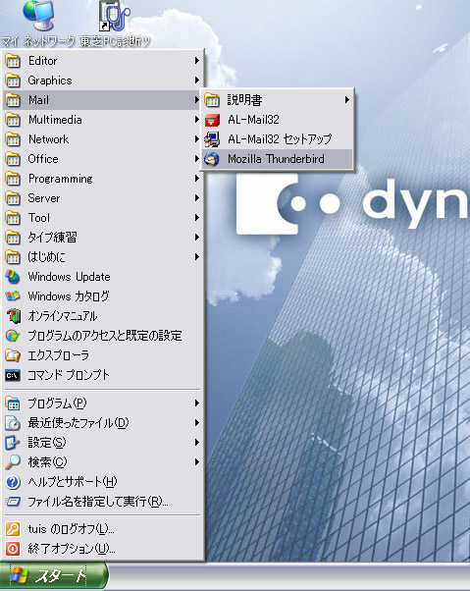Launch Mozilla Thunderbird from the Mail submenu

tap(277, 159)
